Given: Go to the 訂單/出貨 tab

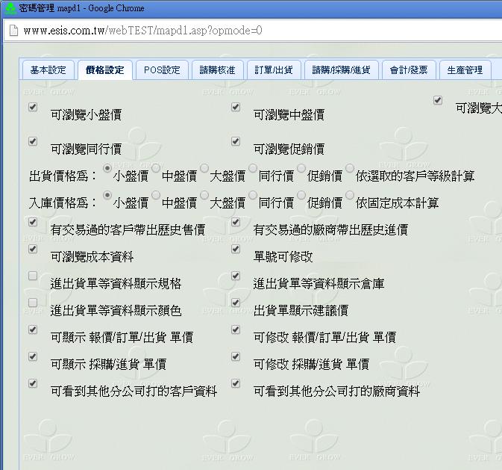Looking at the screenshot, I should pyautogui.click(x=273, y=70).
